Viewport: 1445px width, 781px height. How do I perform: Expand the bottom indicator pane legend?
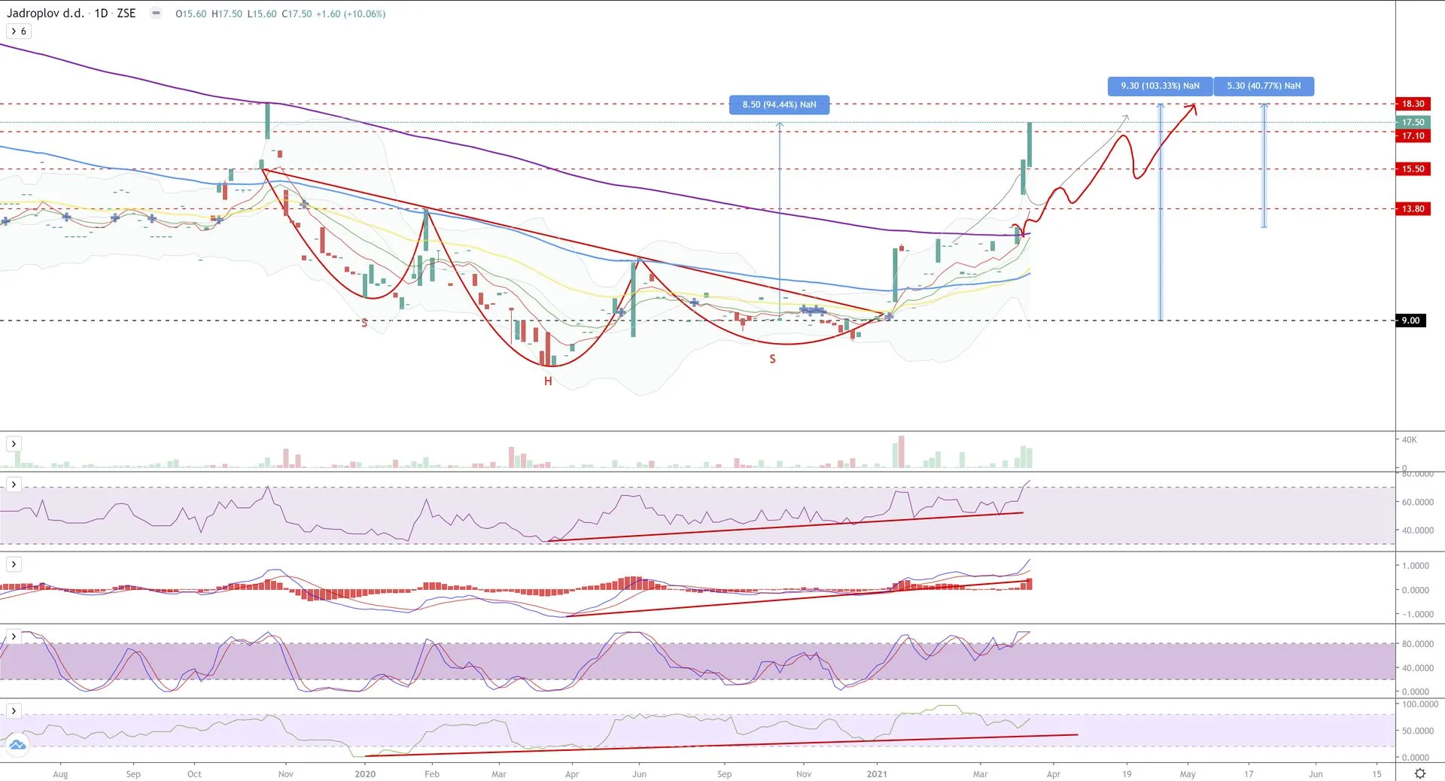(14, 711)
